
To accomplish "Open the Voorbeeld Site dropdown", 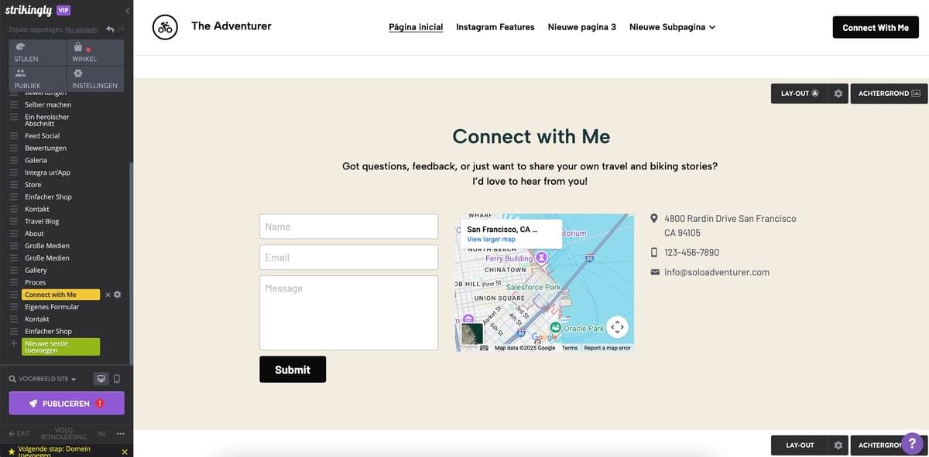I will (x=46, y=379).
